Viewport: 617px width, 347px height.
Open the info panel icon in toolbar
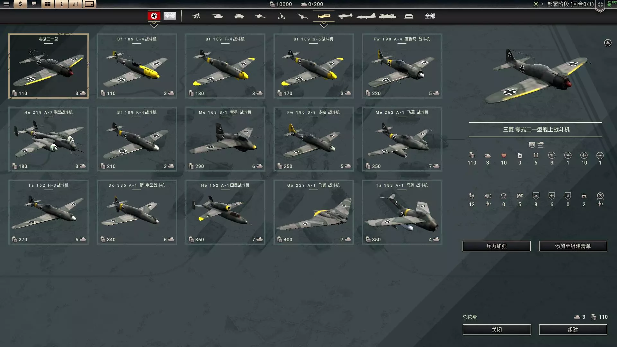point(61,4)
